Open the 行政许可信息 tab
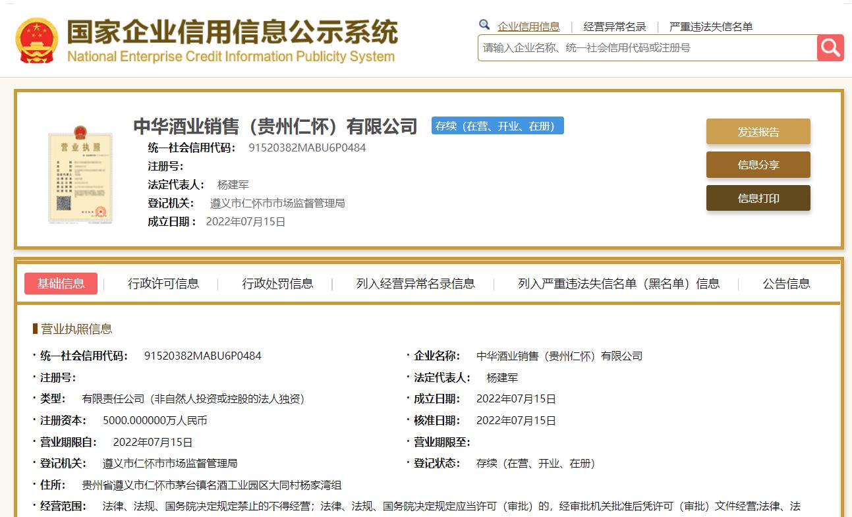Screen dimensions: 852x517 point(163,284)
